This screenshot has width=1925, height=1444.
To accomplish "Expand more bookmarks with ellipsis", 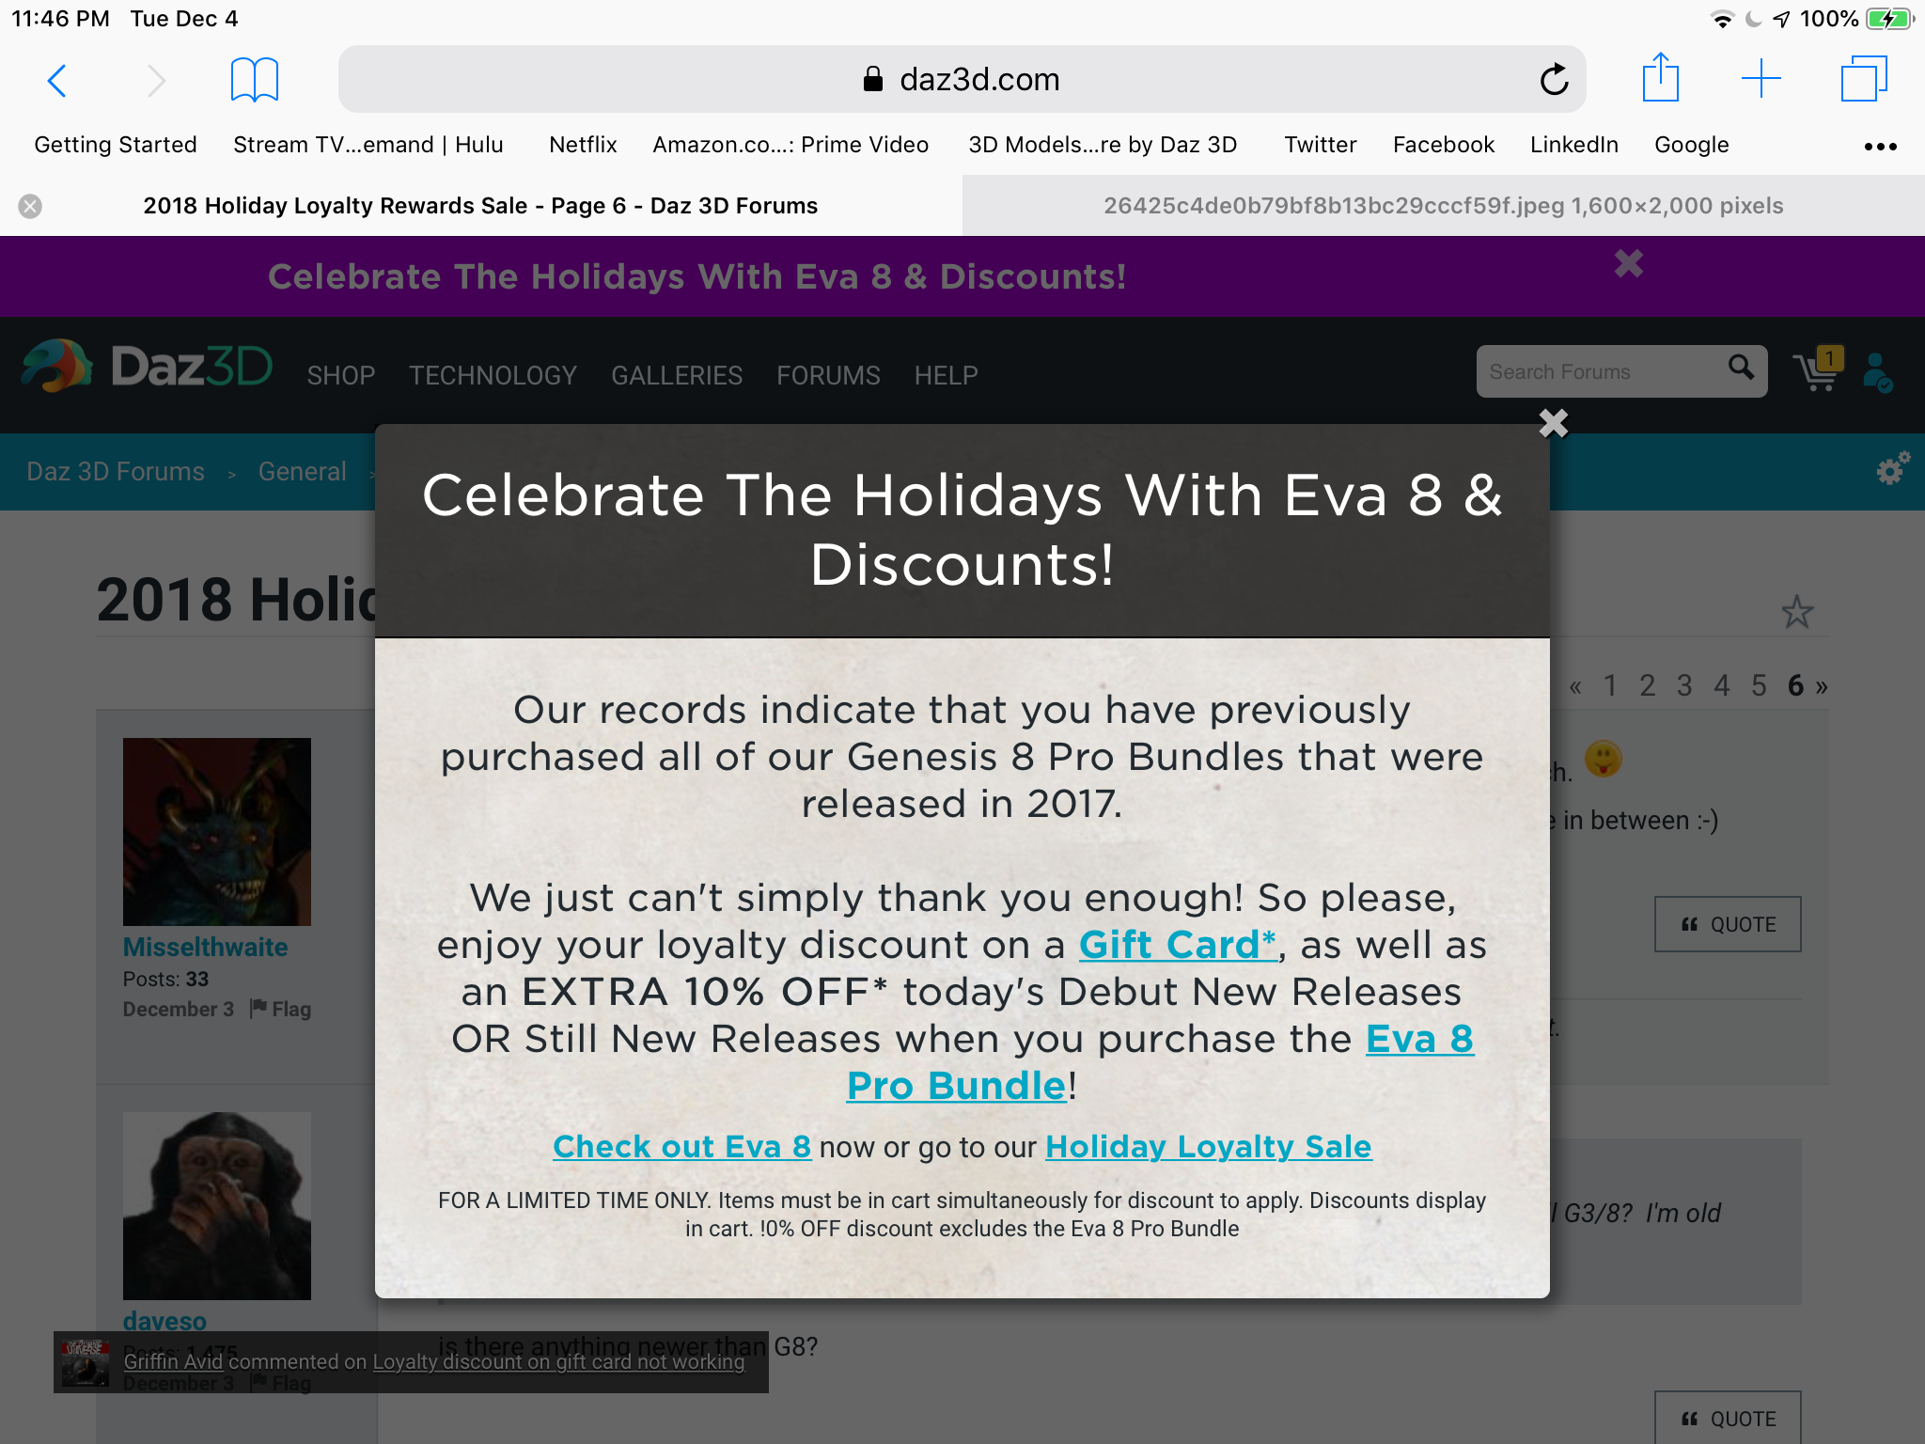I will point(1880,146).
